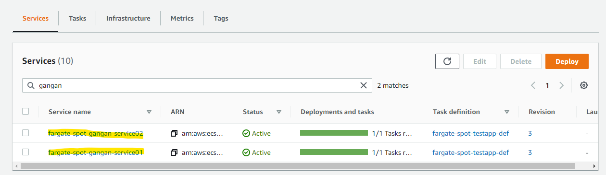Refresh the services list
This screenshot has width=606, height=175.
(x=447, y=61)
